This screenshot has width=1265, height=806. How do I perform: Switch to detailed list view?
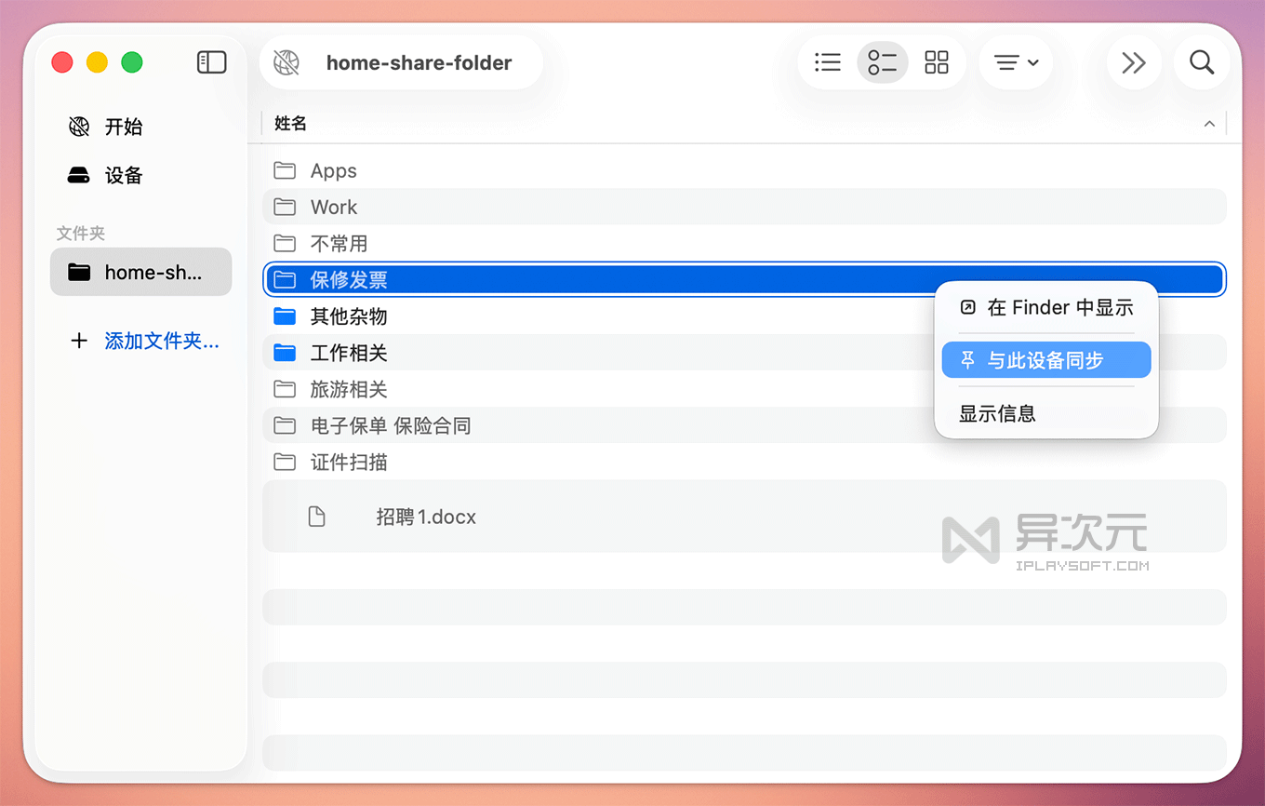[x=882, y=62]
